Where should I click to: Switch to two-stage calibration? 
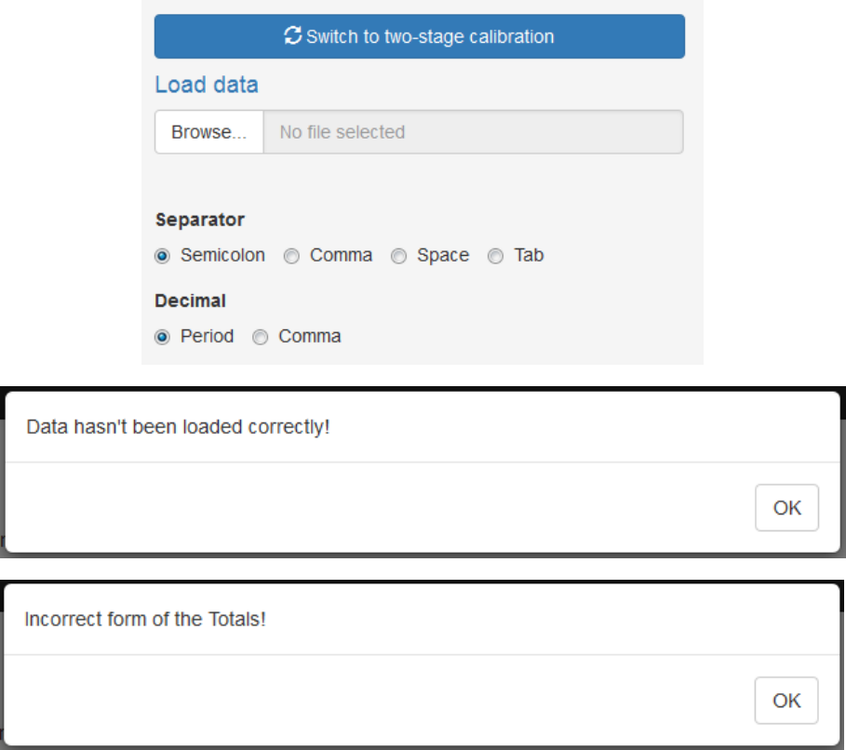click(x=420, y=37)
